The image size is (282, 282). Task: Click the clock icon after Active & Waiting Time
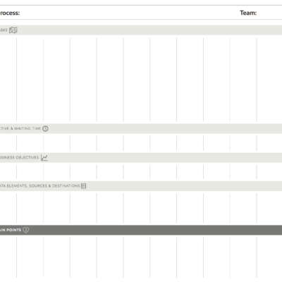pyautogui.click(x=45, y=128)
